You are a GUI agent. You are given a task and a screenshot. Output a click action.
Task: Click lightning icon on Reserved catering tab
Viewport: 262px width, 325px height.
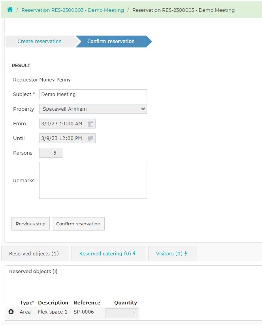coord(134,253)
